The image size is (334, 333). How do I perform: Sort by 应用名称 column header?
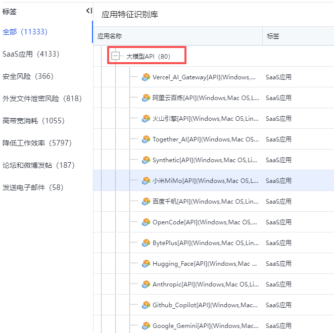(x=110, y=36)
